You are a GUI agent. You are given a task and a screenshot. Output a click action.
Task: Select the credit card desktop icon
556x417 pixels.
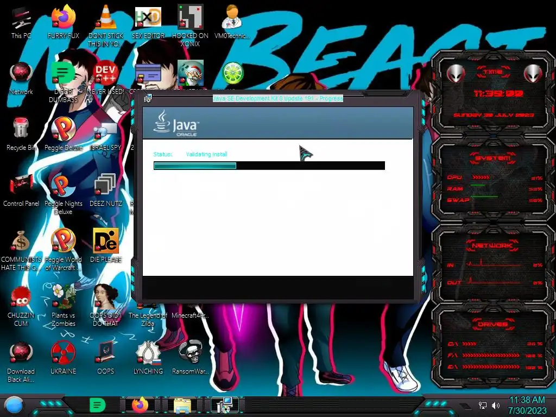pyautogui.click(x=148, y=74)
